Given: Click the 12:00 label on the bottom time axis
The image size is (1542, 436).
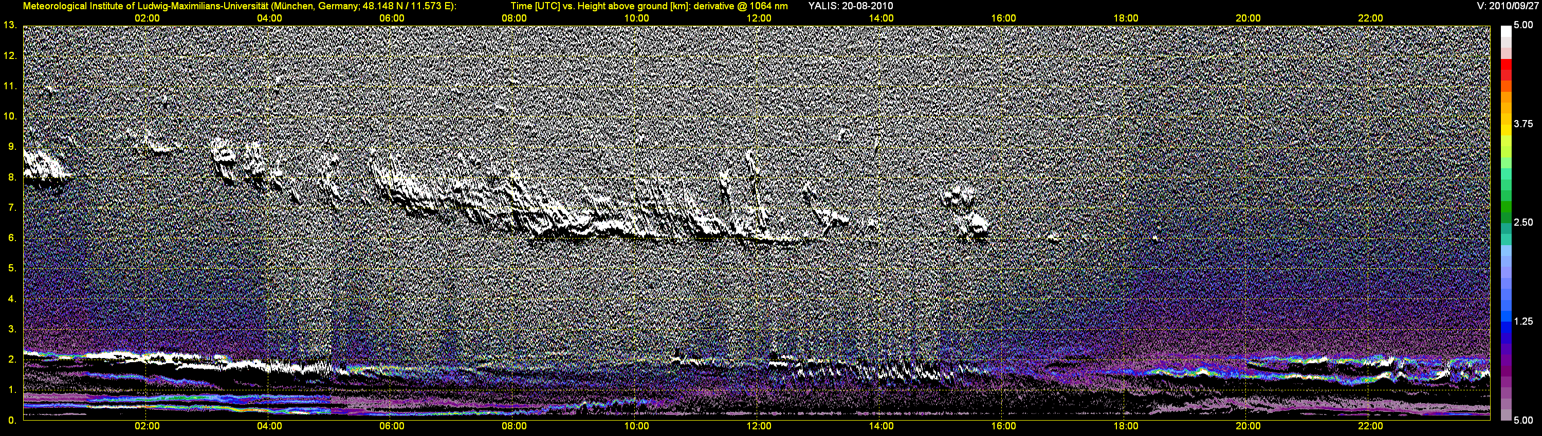Looking at the screenshot, I should coord(759,426).
